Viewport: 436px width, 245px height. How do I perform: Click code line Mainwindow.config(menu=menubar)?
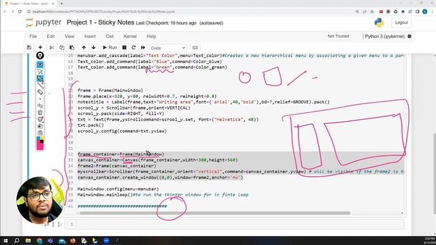coord(118,189)
